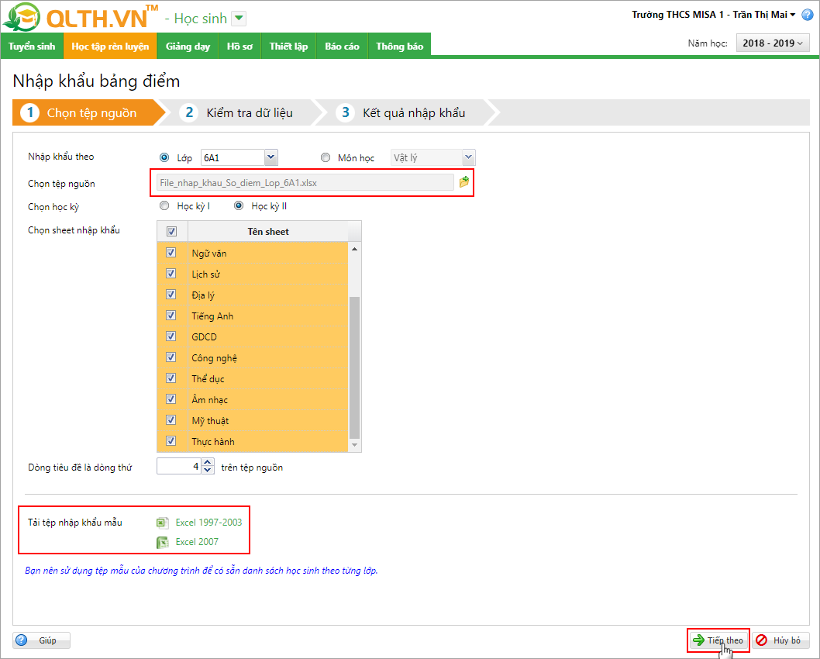Click the Excel 2007 file icon

163,543
